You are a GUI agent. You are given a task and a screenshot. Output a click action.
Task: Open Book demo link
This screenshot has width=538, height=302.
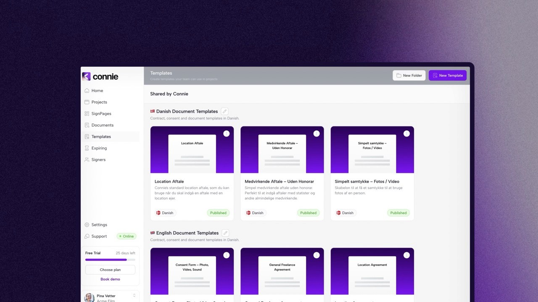[x=110, y=279]
